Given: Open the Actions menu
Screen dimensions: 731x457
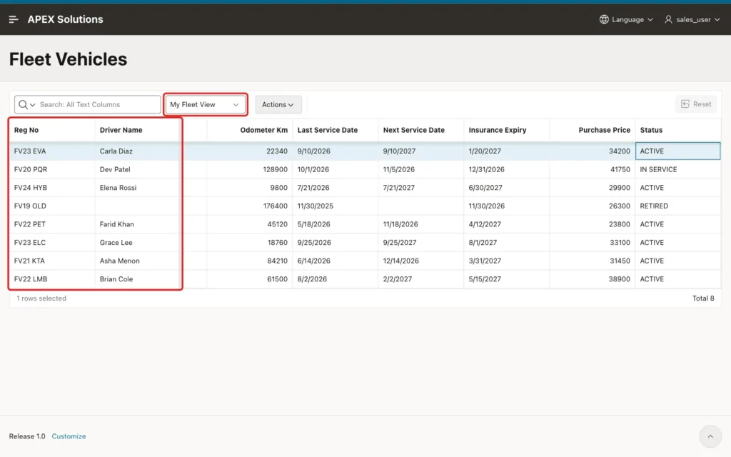Looking at the screenshot, I should [278, 104].
